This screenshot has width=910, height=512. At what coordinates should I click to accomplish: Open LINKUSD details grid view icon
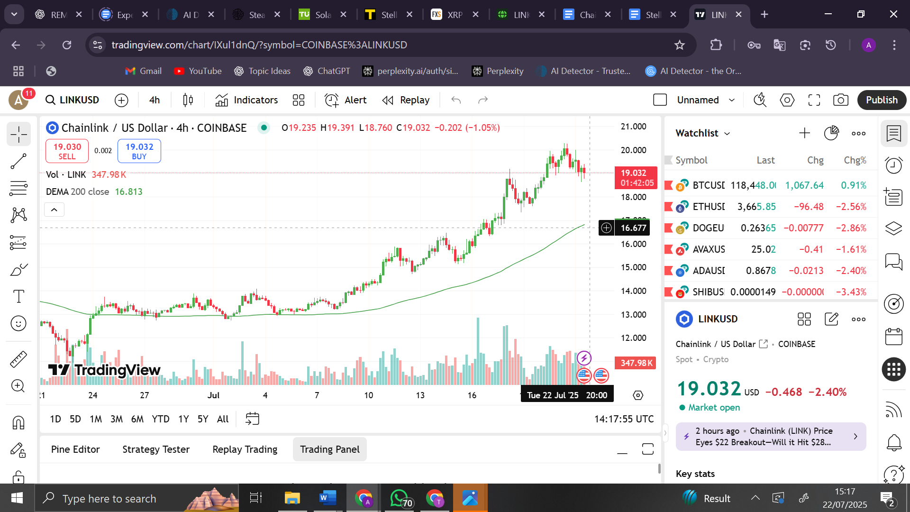tap(804, 319)
